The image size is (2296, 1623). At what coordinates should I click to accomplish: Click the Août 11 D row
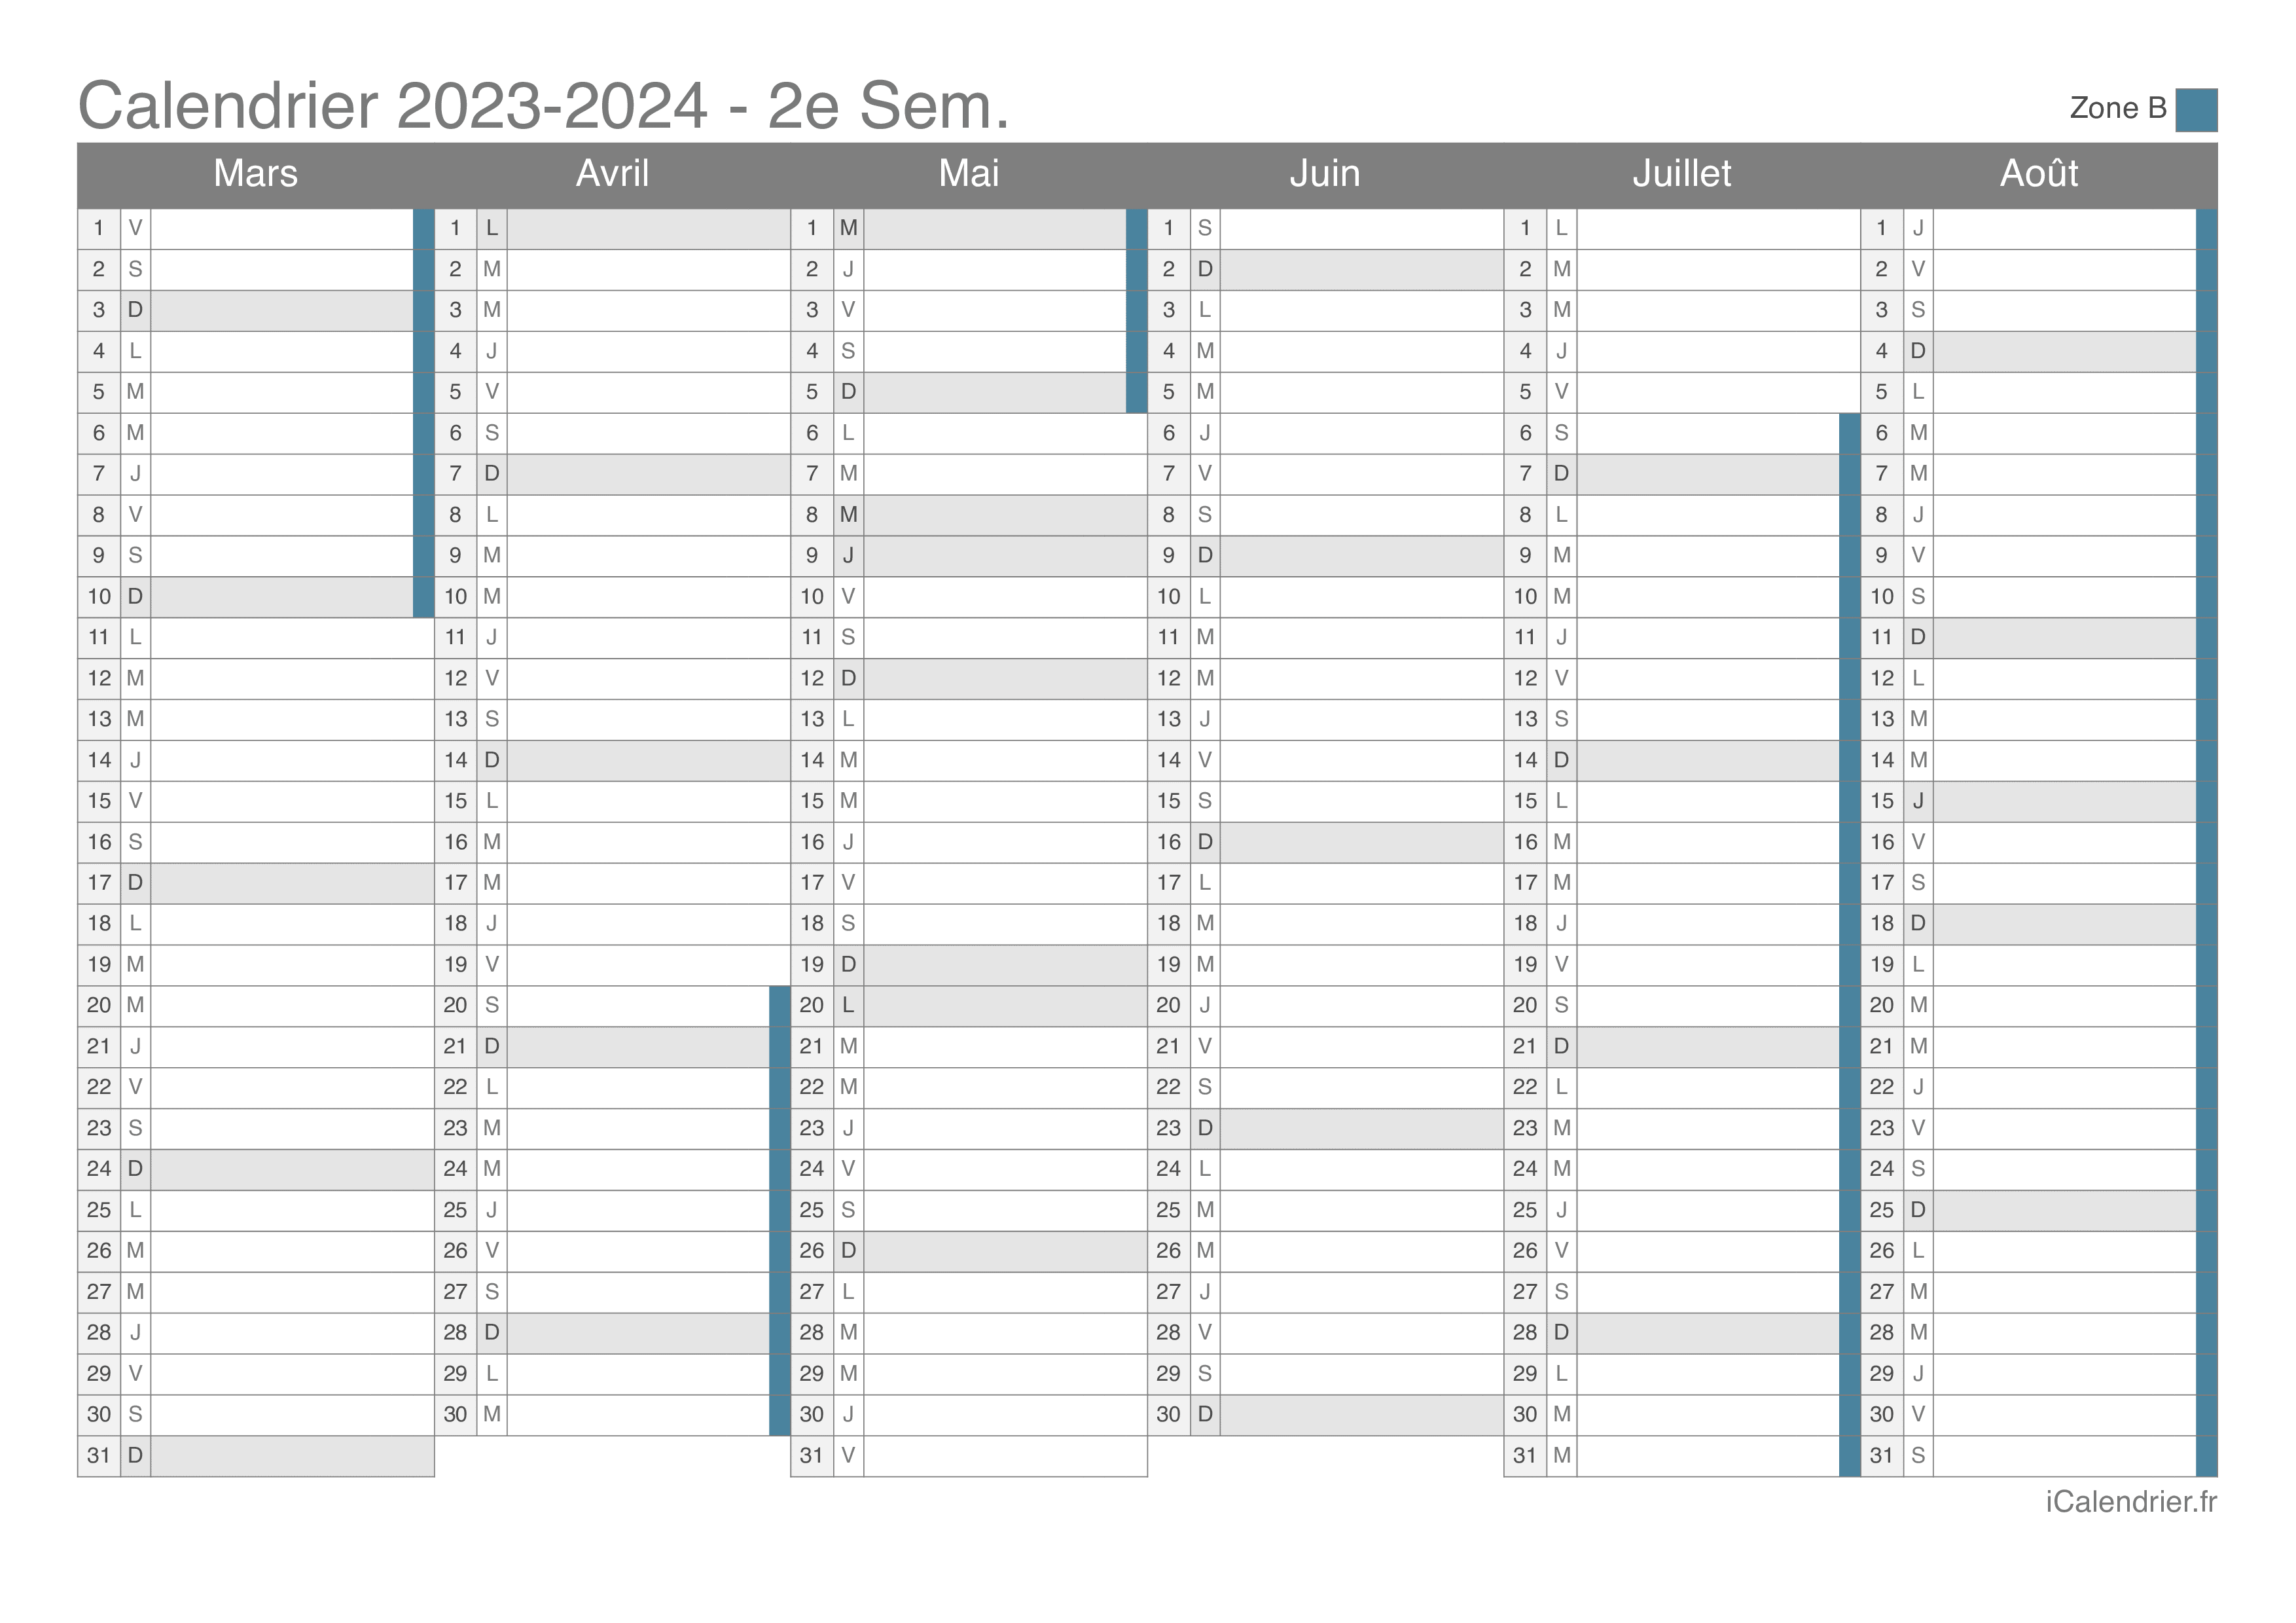pos(2039,638)
